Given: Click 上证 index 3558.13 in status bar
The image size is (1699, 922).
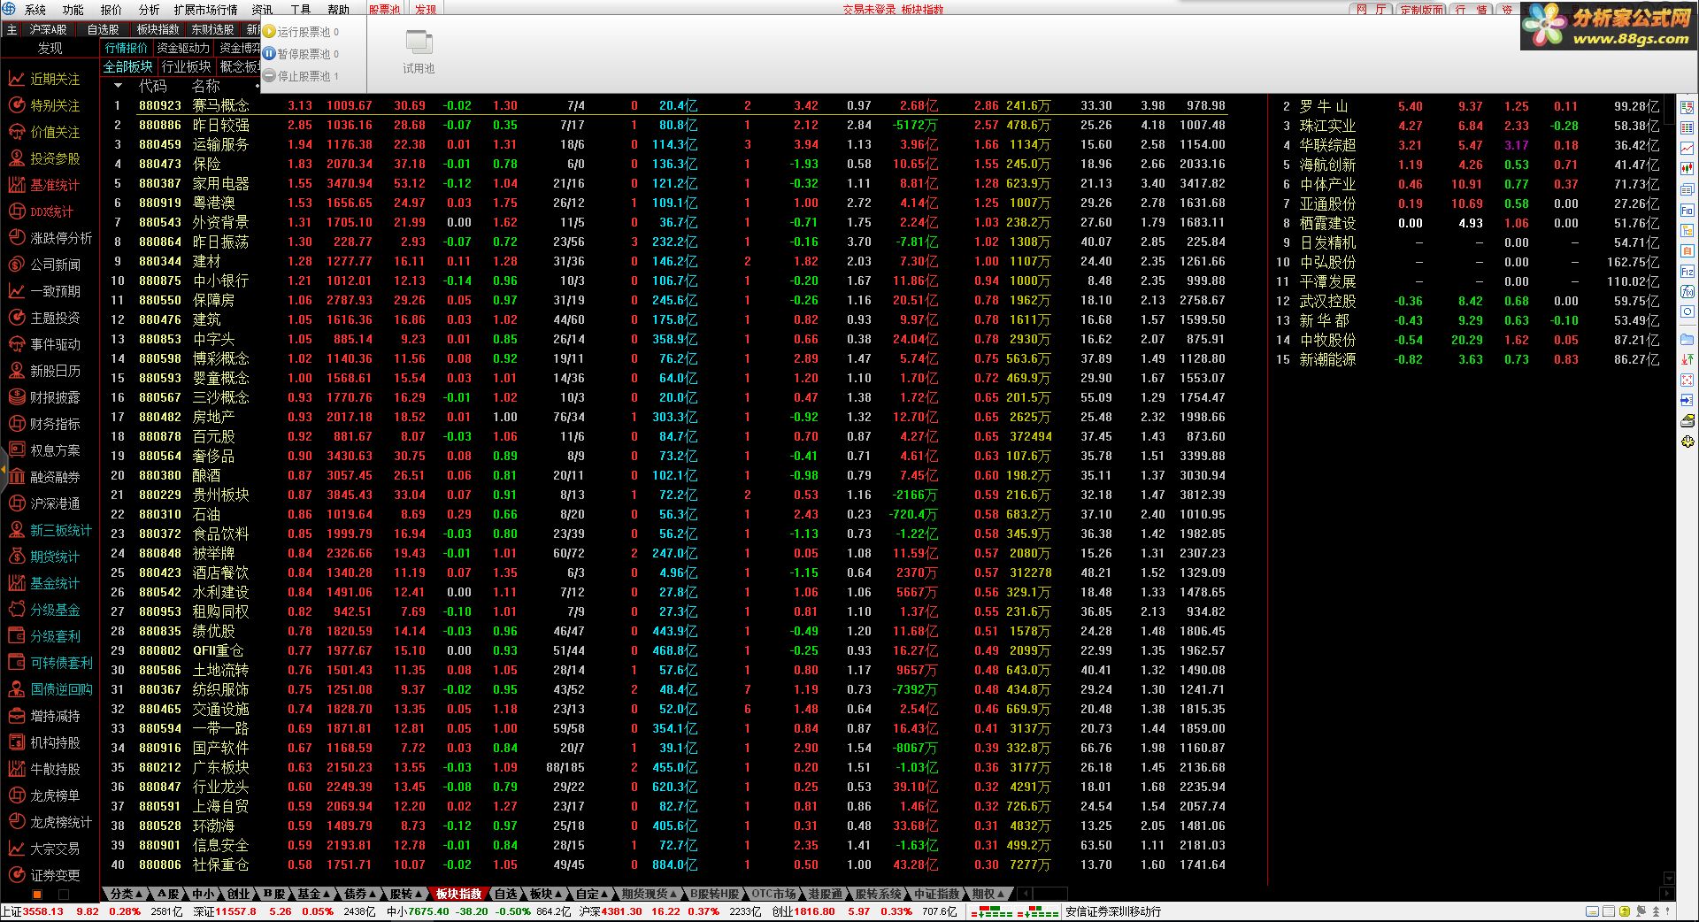Looking at the screenshot, I should pyautogui.click(x=33, y=911).
